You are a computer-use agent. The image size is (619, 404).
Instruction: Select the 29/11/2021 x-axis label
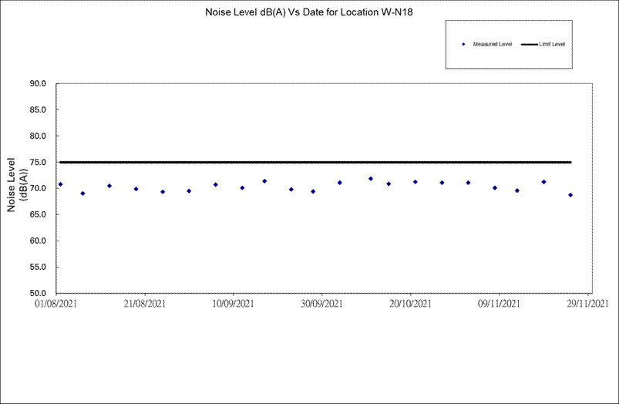[x=588, y=305]
